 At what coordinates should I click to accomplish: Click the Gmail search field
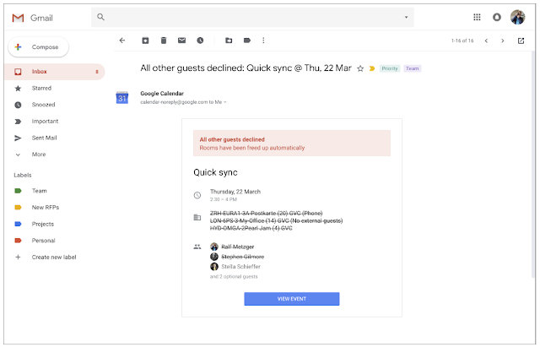(253, 17)
